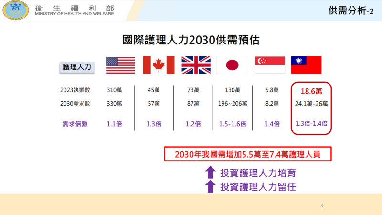382x215 pixels.
Task: Click the 24.1萬-26萬 value
Action: click(311, 104)
